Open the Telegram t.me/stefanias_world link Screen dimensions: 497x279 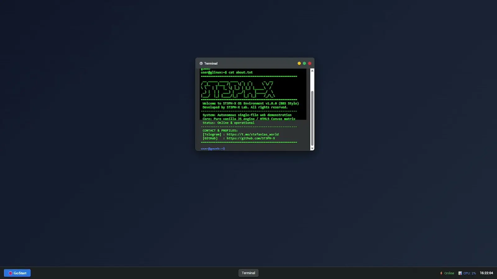click(x=253, y=134)
